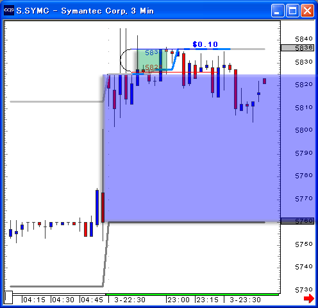Click the 23:00 time axis label

point(178,300)
